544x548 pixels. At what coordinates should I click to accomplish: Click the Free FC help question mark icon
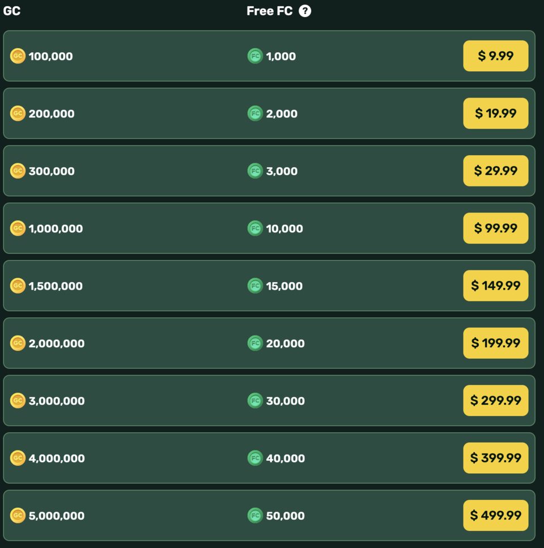coord(305,11)
